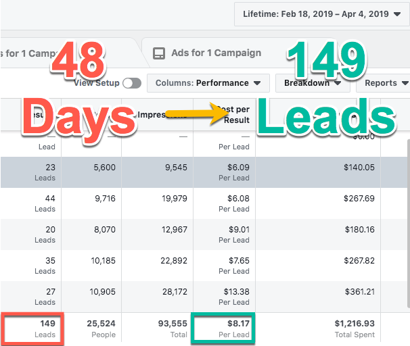This screenshot has height=346, width=410.
Task: Click the $6.09 Per Lead cell
Action: pyautogui.click(x=225, y=172)
